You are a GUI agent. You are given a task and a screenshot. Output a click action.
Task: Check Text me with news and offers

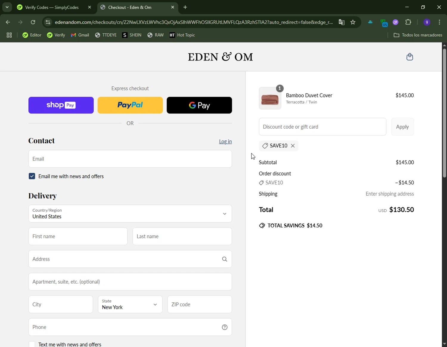pyautogui.click(x=32, y=344)
